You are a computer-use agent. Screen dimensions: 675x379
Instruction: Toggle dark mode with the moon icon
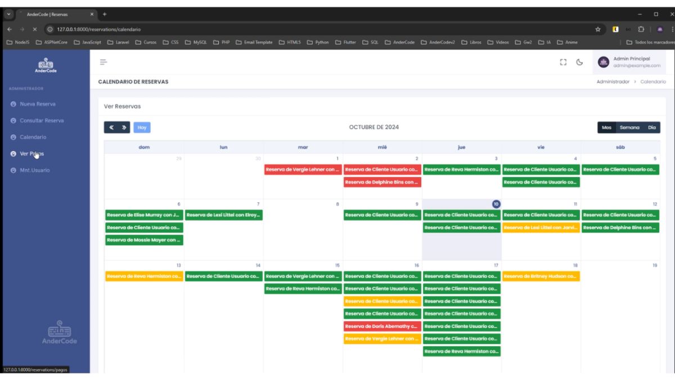pyautogui.click(x=579, y=62)
